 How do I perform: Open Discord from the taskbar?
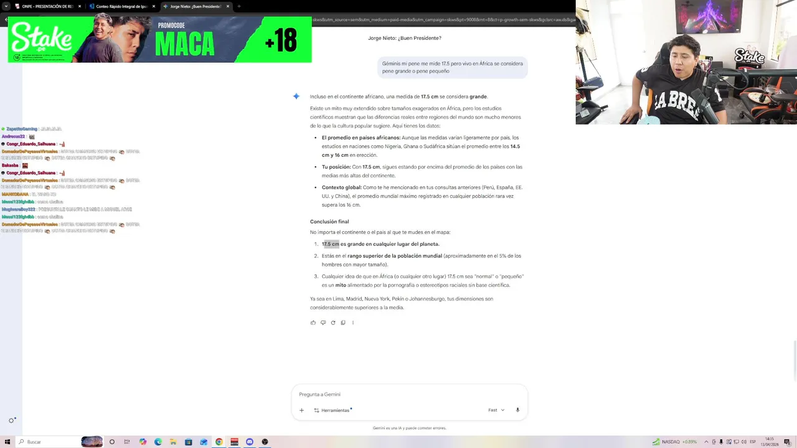(250, 442)
